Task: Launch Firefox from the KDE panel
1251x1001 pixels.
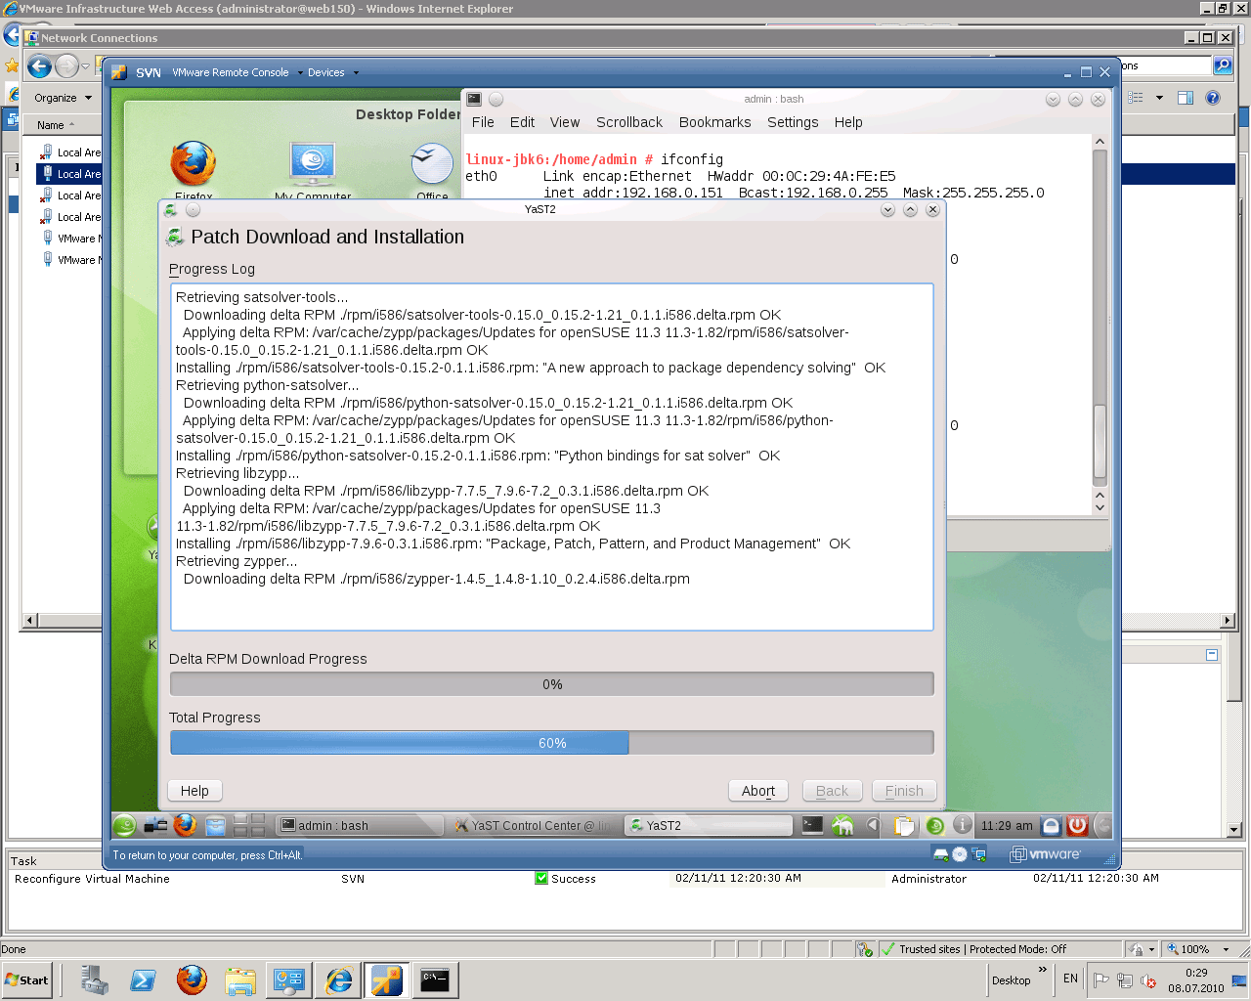Action: [x=185, y=825]
